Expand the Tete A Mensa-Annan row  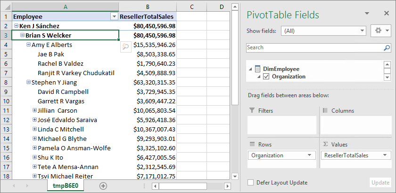34,167
